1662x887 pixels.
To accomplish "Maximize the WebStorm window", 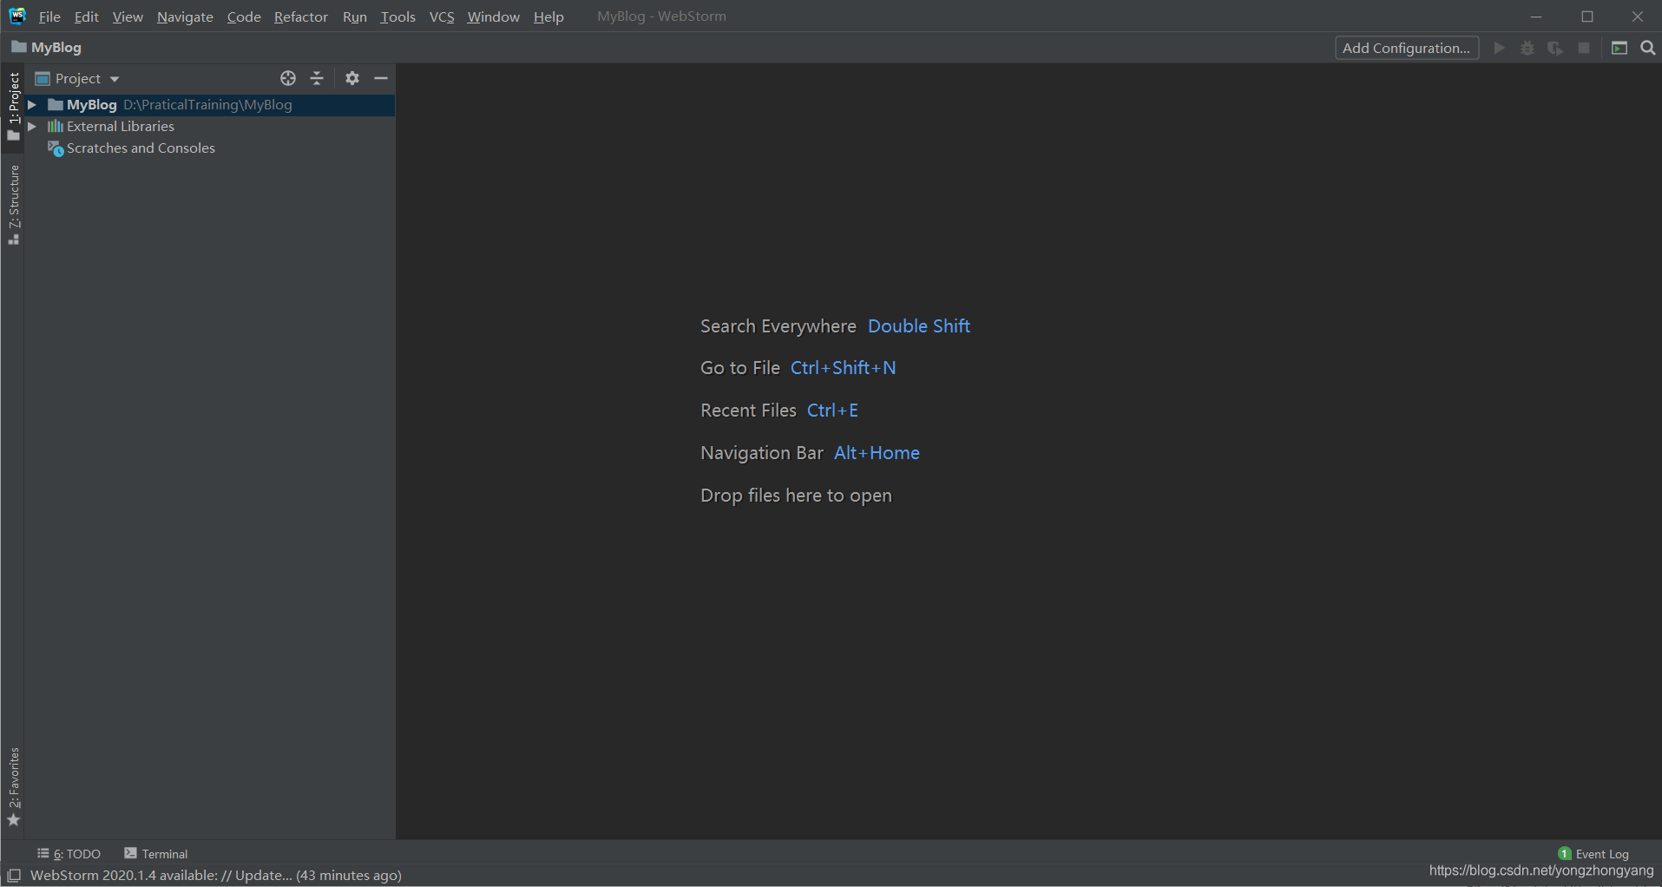I will [1587, 16].
